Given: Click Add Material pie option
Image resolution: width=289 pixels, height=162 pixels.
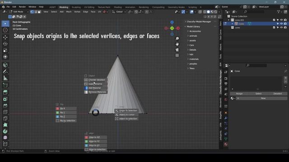Looking at the screenshot, I should pyautogui.click(x=96, y=88).
